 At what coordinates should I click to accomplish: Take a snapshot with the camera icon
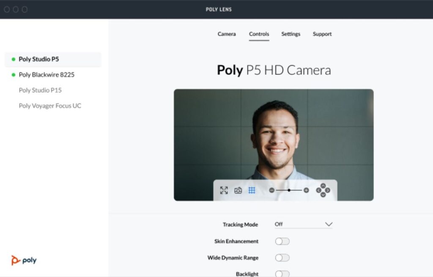[x=238, y=190]
